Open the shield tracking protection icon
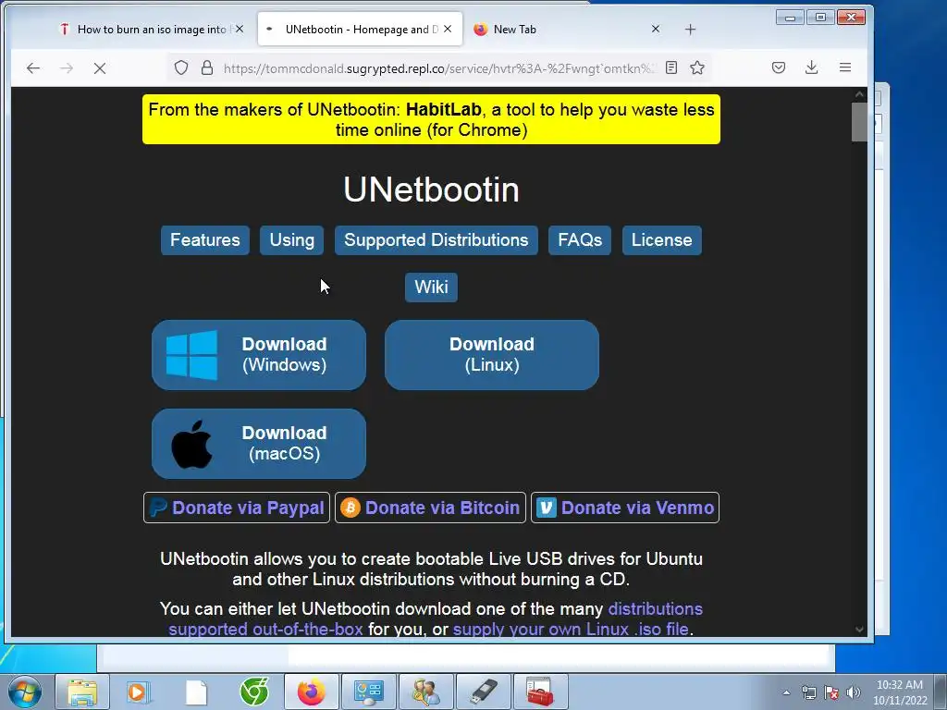Image resolution: width=947 pixels, height=710 pixels. (x=180, y=67)
